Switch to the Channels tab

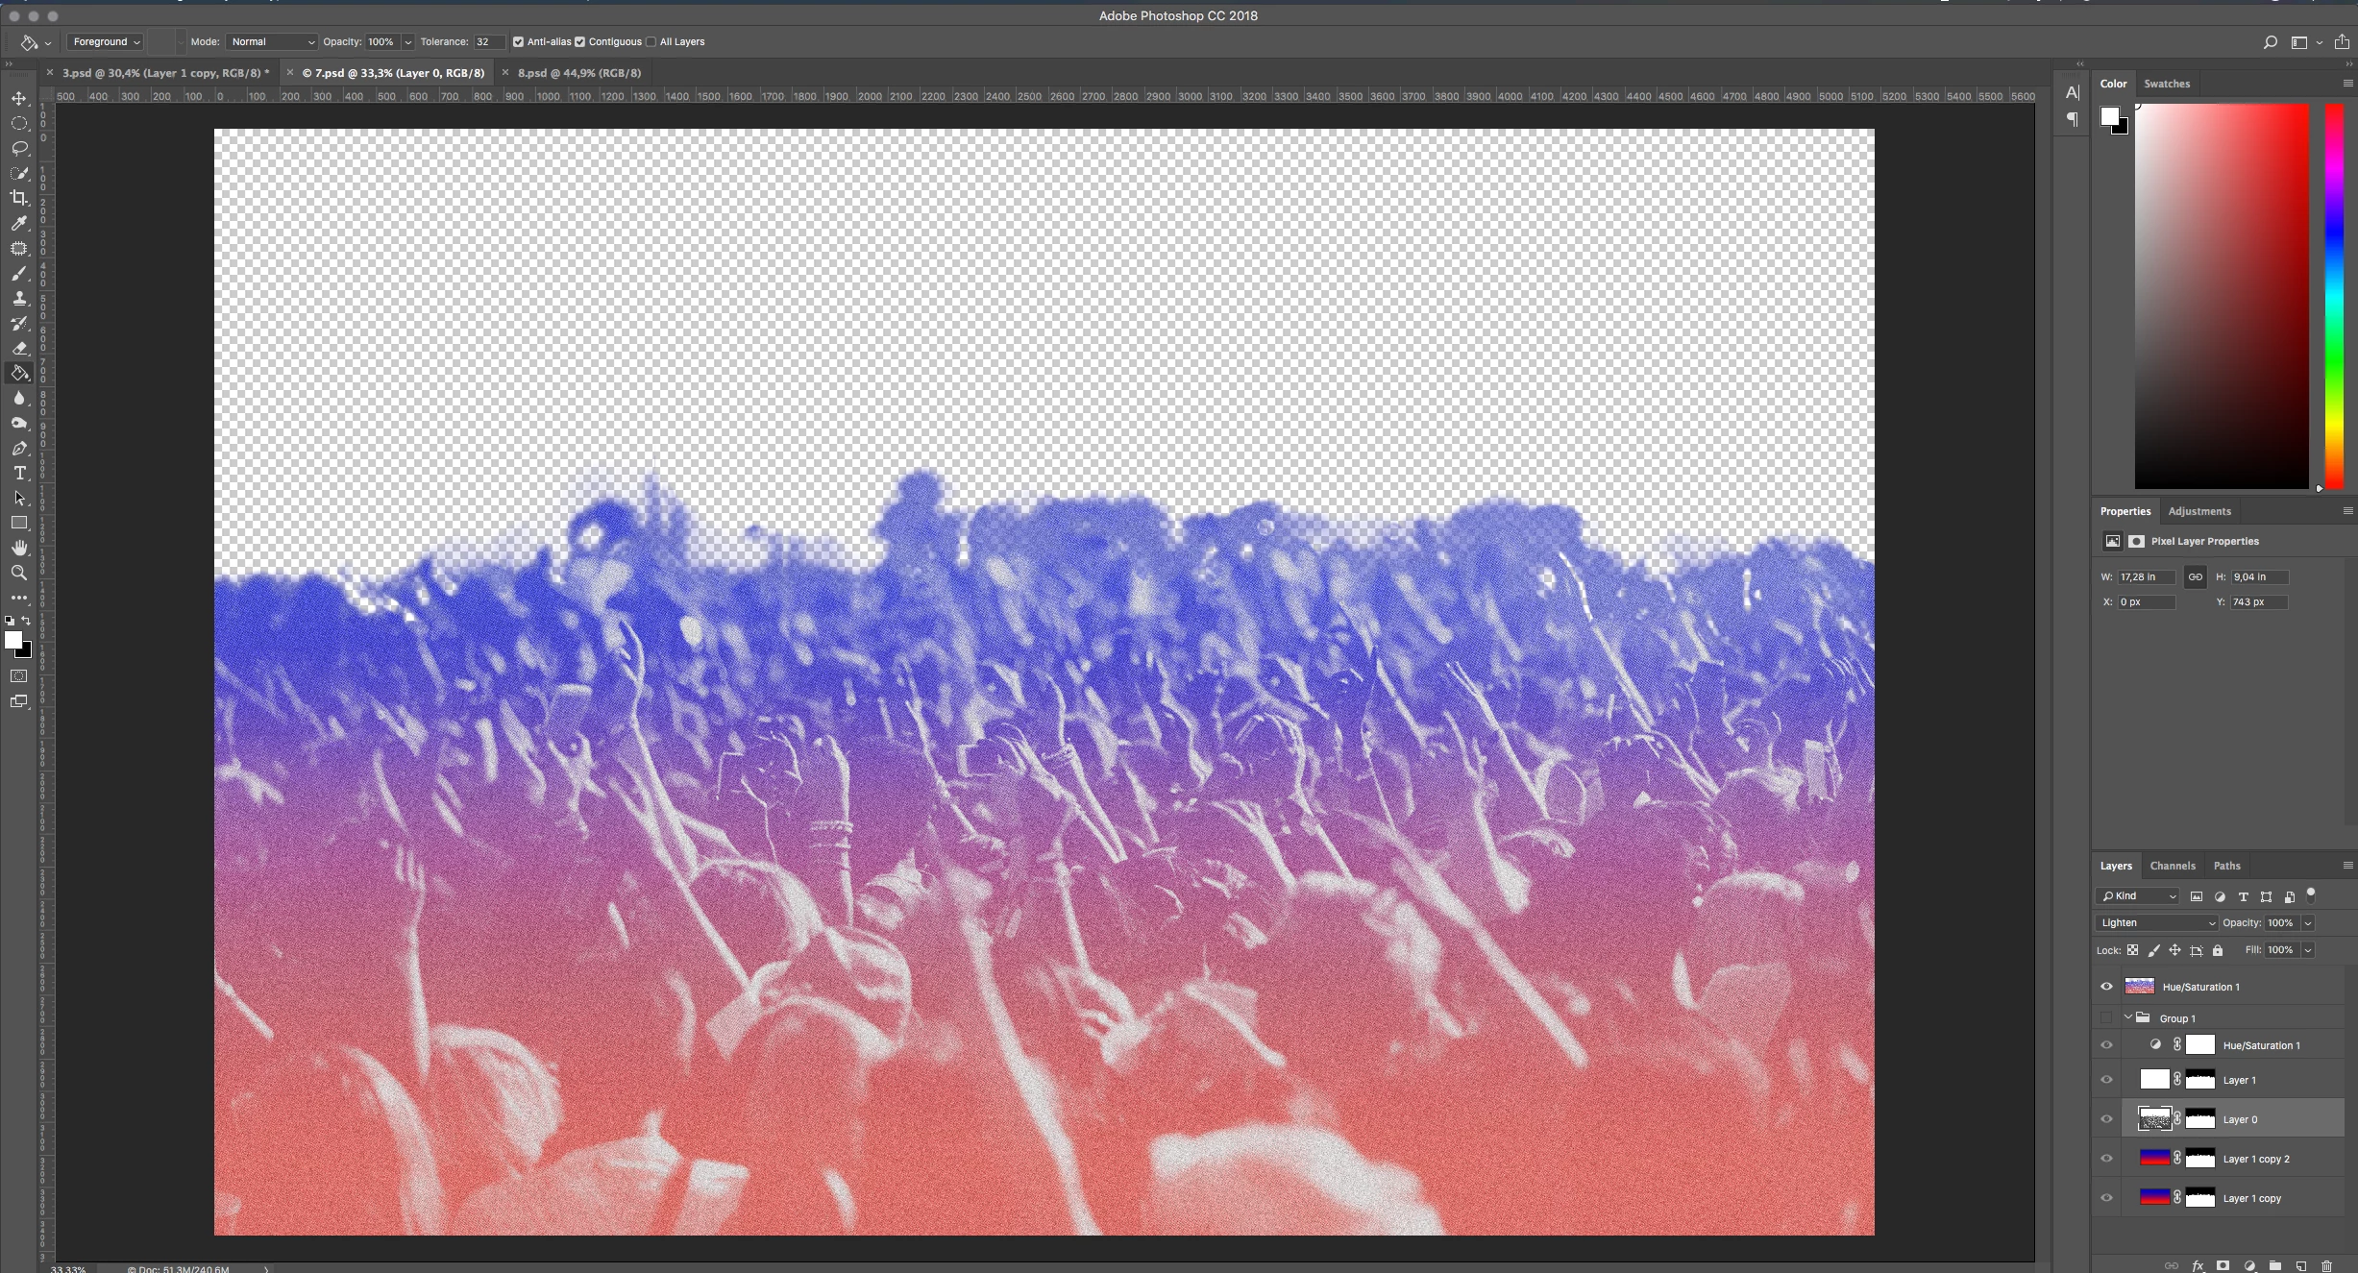(2172, 866)
